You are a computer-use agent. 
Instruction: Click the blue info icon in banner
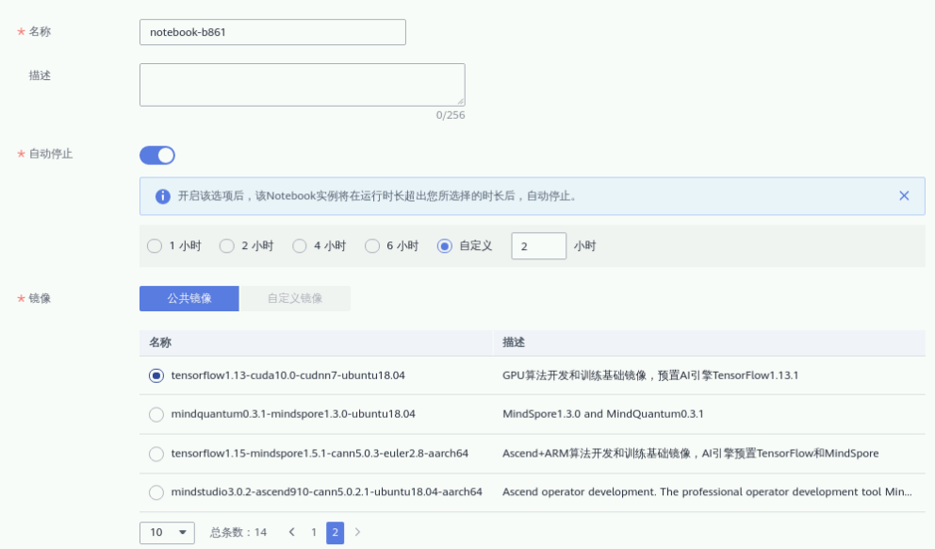162,196
